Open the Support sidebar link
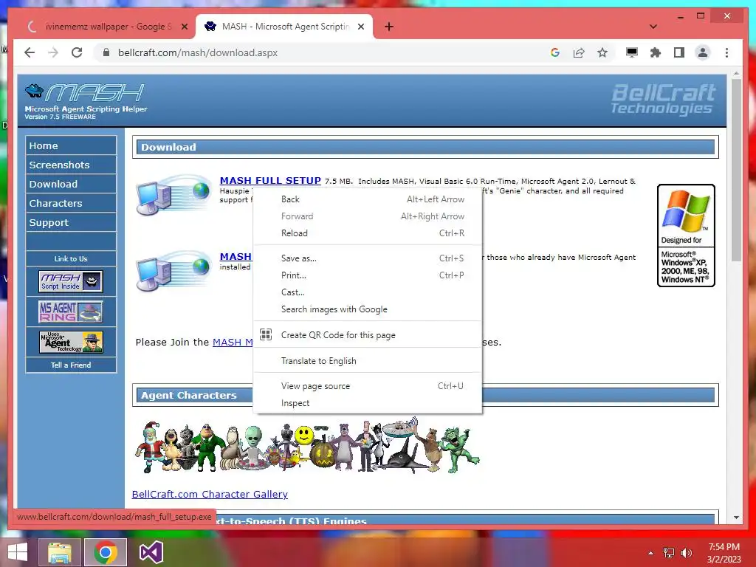Screen dimensions: 756x567 (x=71, y=223)
